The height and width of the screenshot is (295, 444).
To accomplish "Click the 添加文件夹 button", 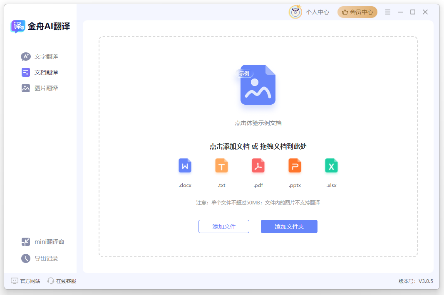I will click(289, 226).
